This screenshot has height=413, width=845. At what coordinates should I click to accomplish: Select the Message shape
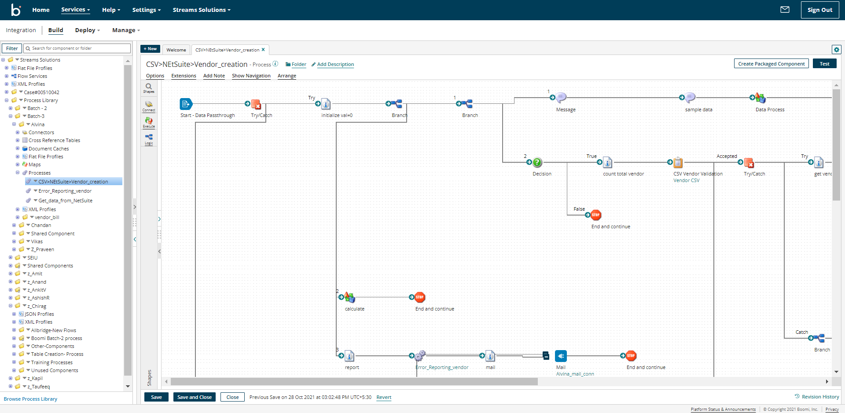[561, 98]
